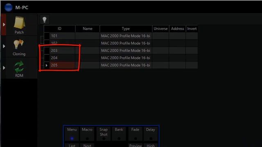Click the Type cell of fixture 205

(126, 65)
